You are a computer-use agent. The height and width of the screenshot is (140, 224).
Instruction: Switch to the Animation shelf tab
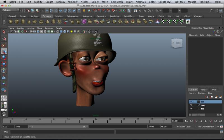pyautogui.click(x=87, y=16)
